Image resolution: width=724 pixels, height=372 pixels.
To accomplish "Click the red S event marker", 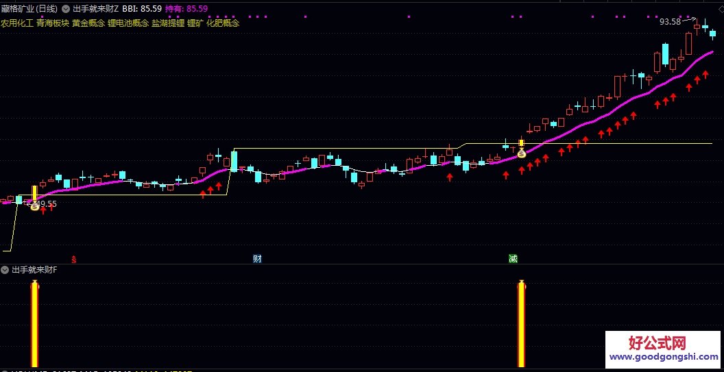I will click(x=74, y=259).
